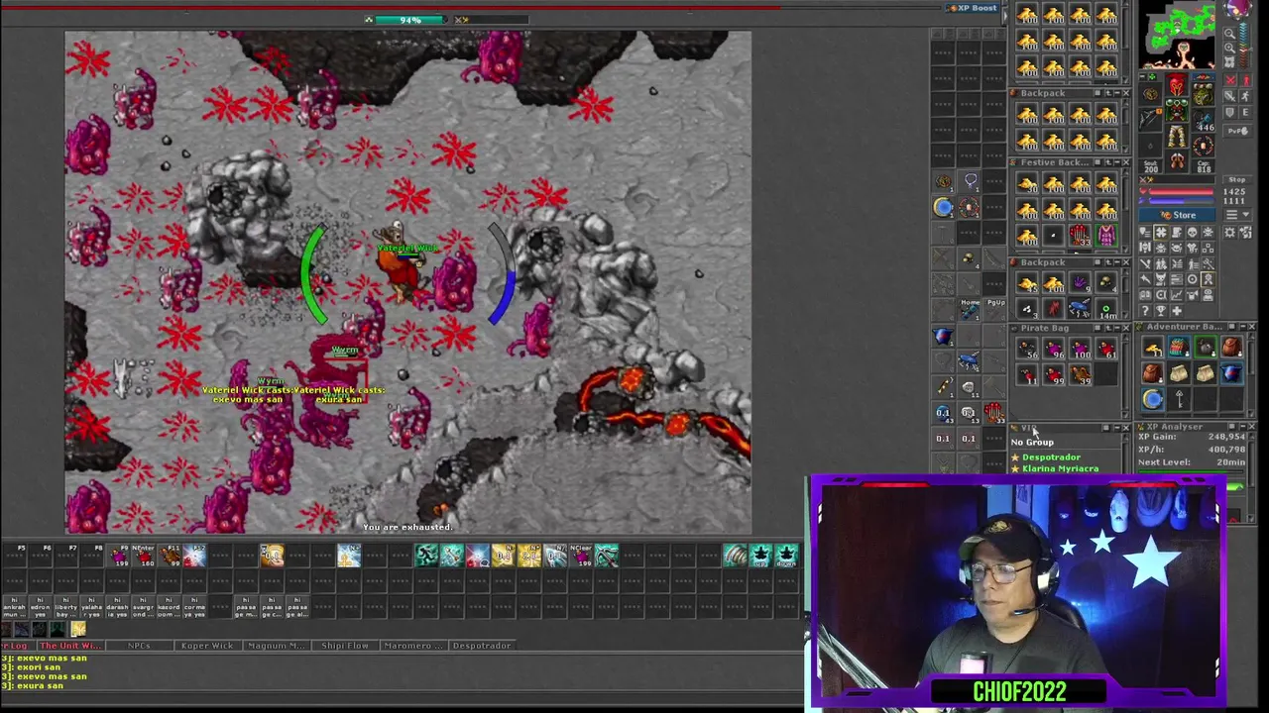The image size is (1269, 713).
Task: Open the Store
Action: point(1177,215)
